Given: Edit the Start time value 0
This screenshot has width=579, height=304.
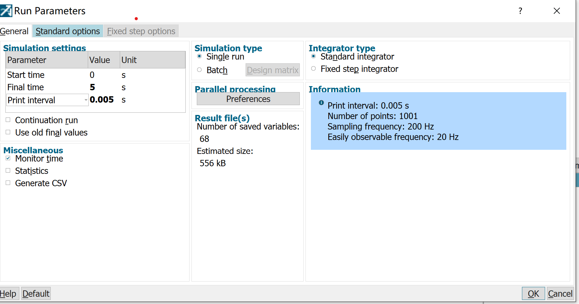Looking at the screenshot, I should tap(92, 75).
